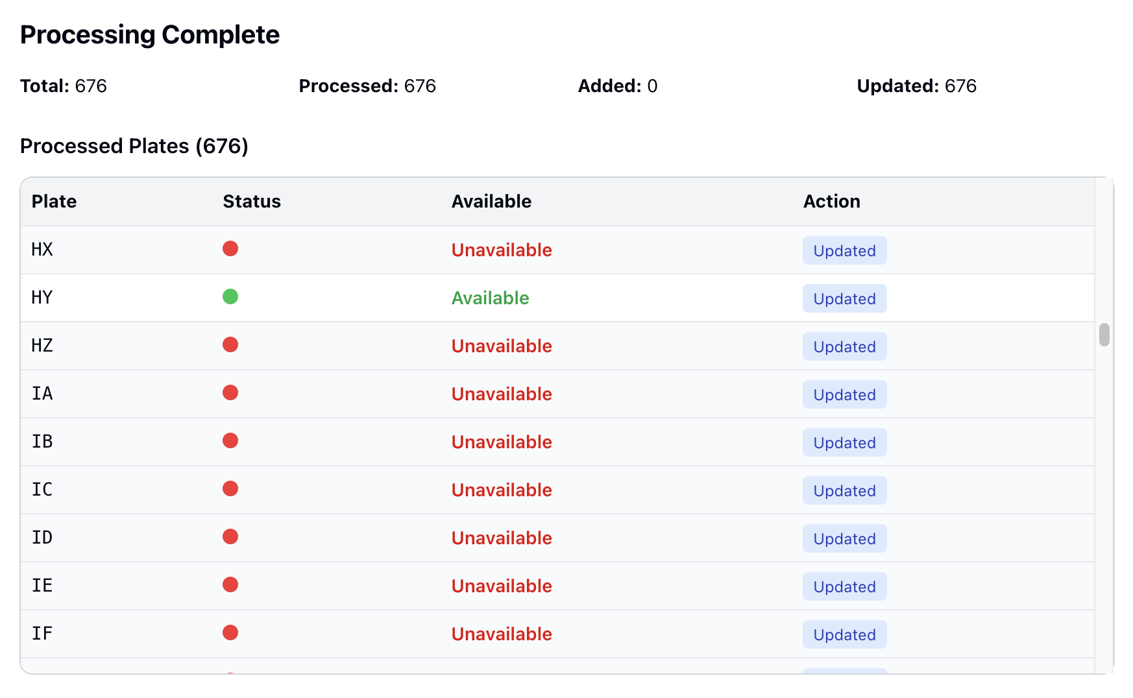Click the red status dot for plate HZ
The width and height of the screenshot is (1133, 698).
[230, 344]
